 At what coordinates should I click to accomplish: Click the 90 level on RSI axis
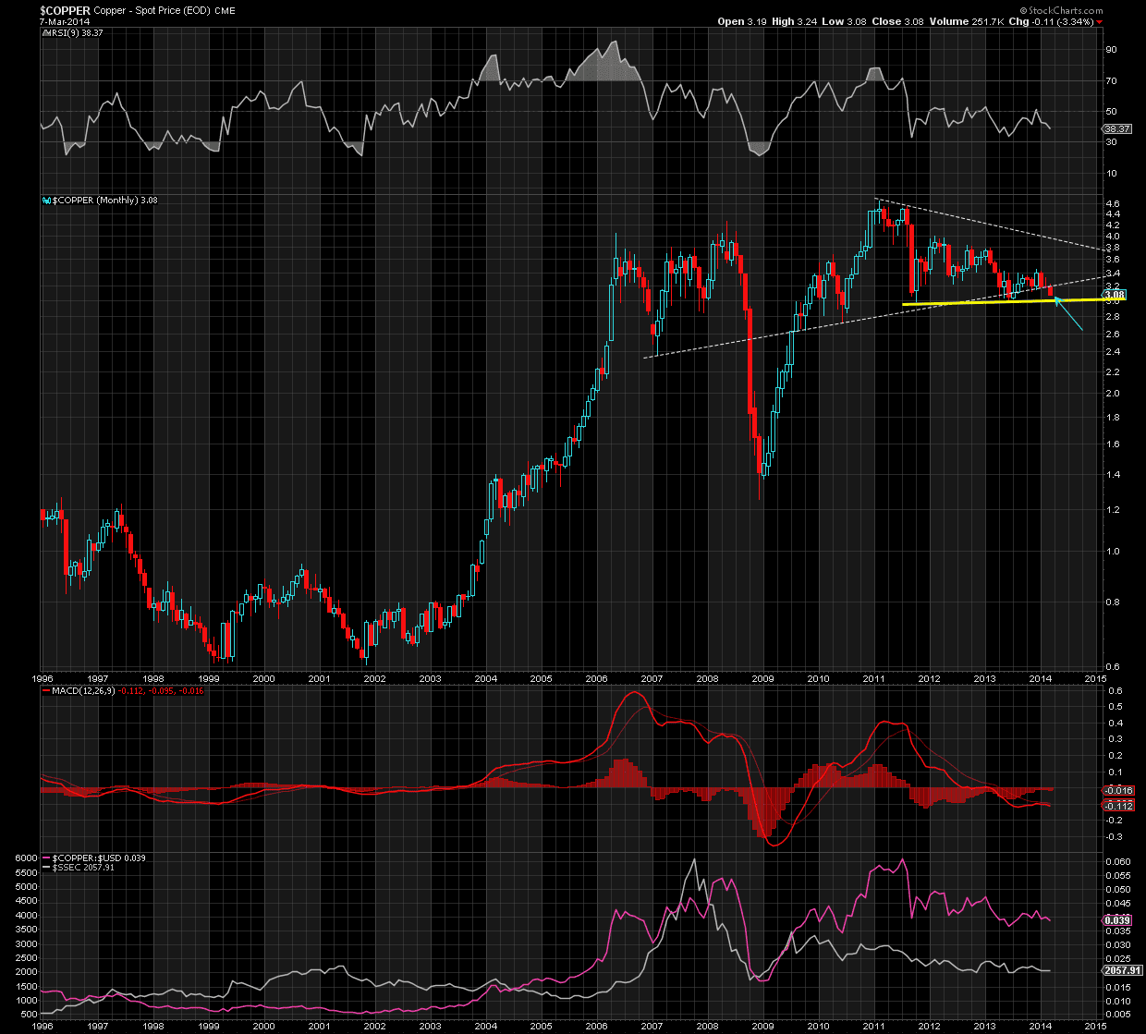pos(1112,49)
